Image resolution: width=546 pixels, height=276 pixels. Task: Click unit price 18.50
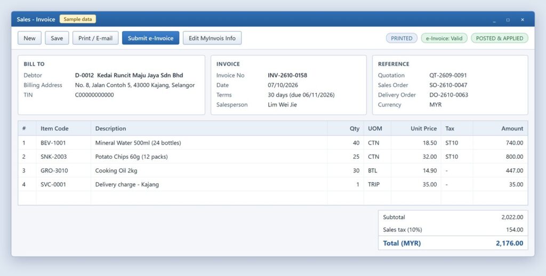click(430, 143)
